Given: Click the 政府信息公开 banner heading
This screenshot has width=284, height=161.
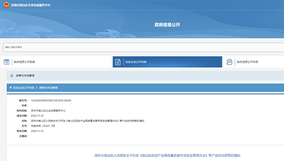Looking at the screenshot, I should point(167,25).
